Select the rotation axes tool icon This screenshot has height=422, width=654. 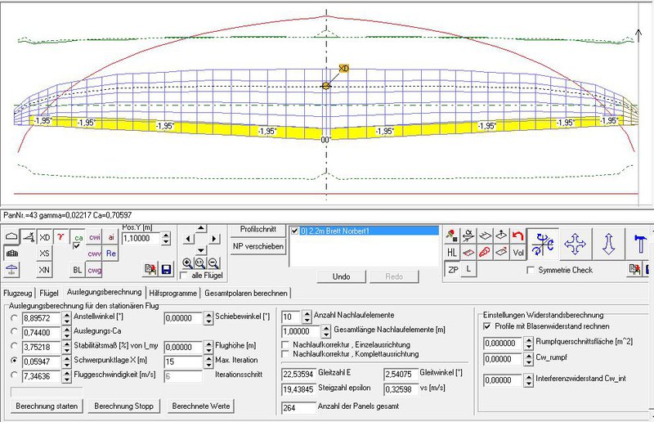tap(543, 243)
